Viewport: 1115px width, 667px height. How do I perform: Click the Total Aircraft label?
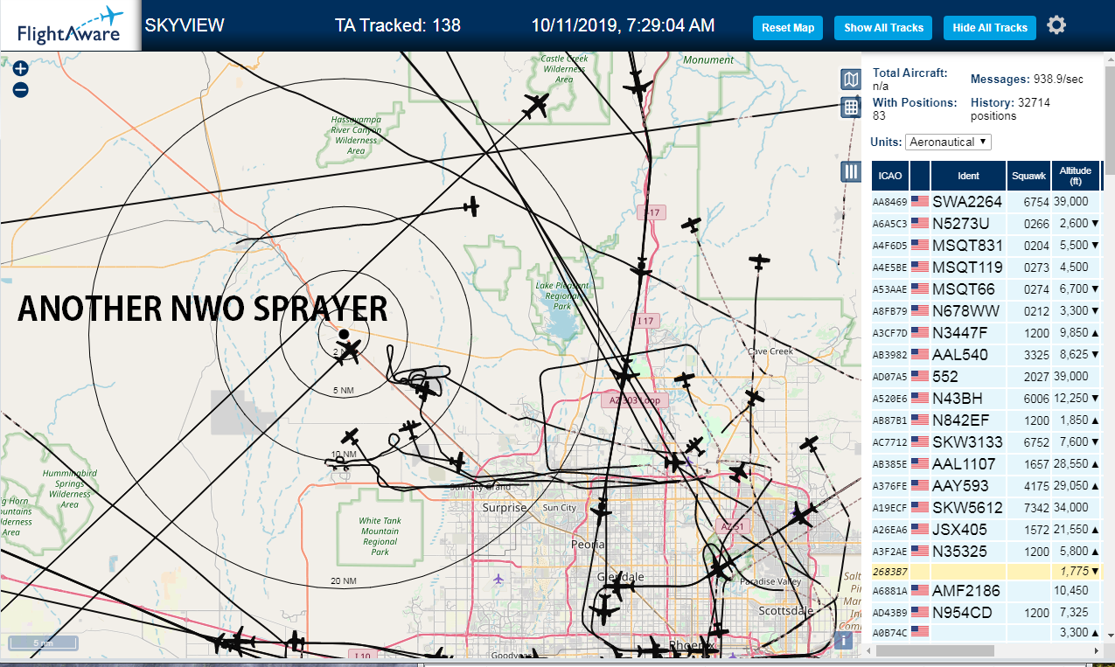coord(909,73)
